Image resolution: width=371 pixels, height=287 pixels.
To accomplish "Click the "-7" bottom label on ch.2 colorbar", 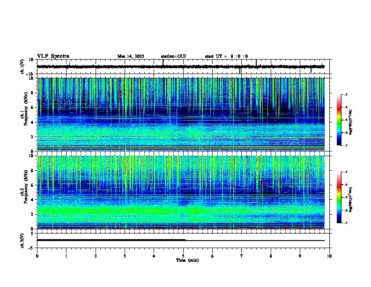I will [x=345, y=223].
